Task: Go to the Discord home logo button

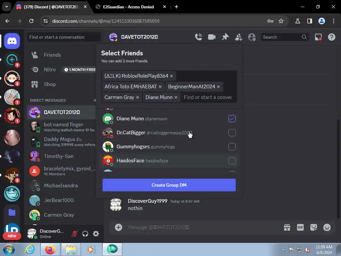Action: click(12, 41)
